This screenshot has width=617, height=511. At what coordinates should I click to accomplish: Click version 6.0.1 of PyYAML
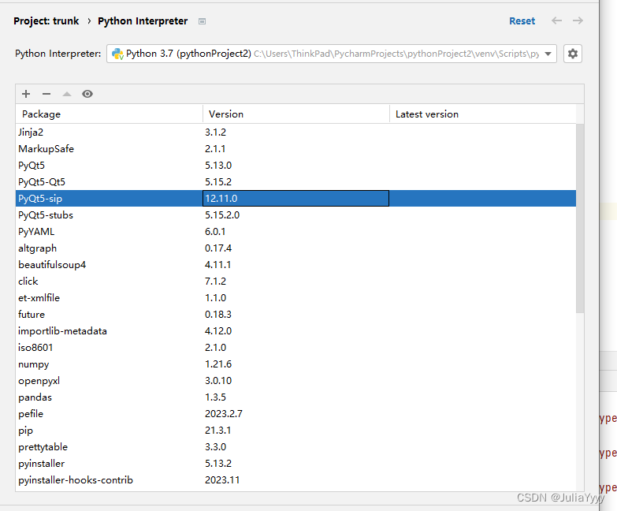coord(215,232)
